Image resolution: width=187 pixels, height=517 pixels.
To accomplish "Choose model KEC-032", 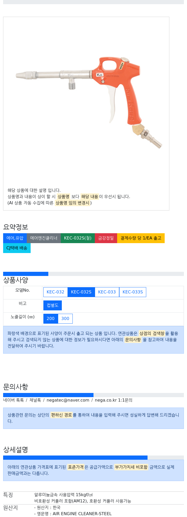I will [x=56, y=292].
